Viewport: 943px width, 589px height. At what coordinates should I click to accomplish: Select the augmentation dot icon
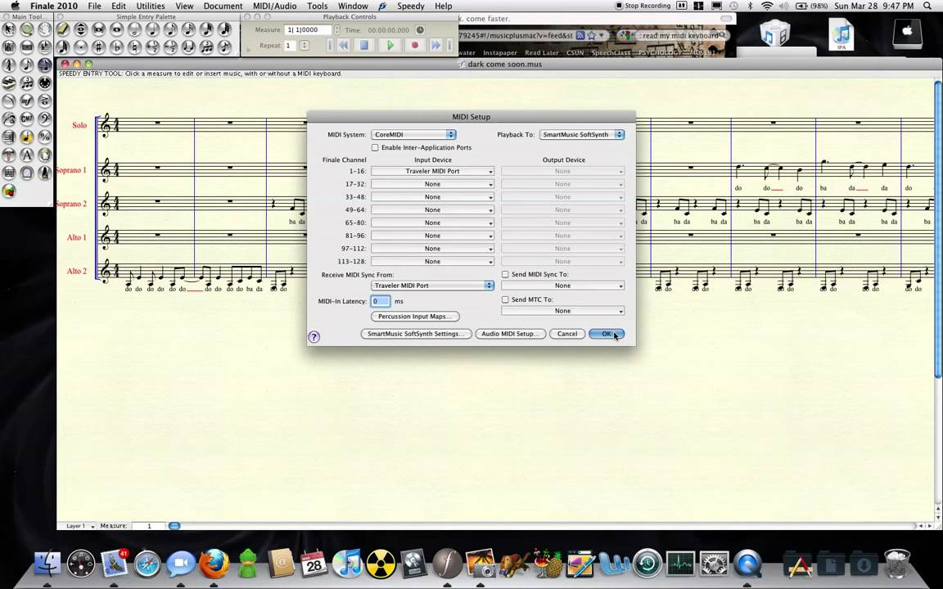(80, 47)
